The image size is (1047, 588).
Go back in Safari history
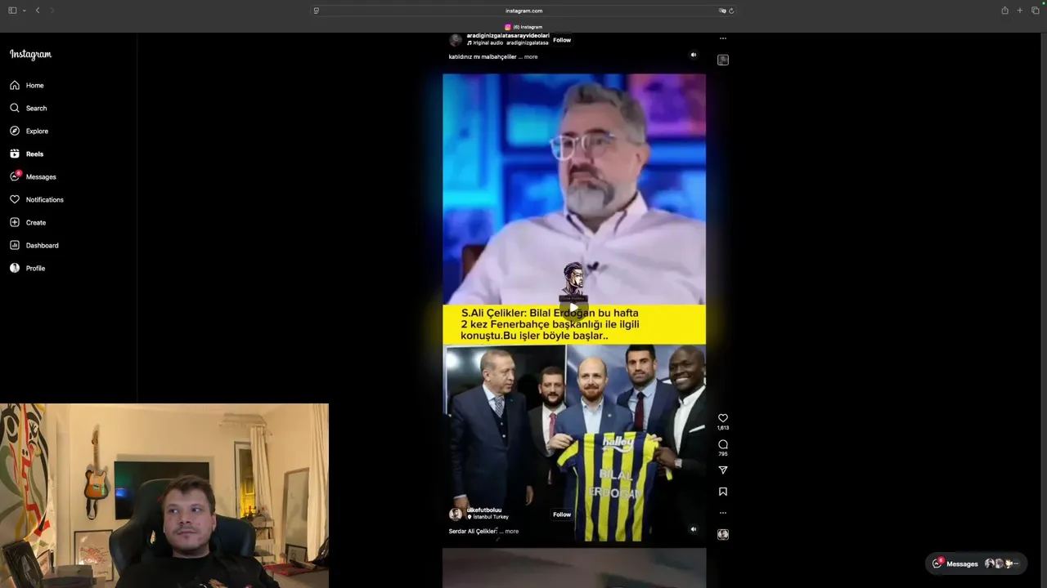coord(38,11)
